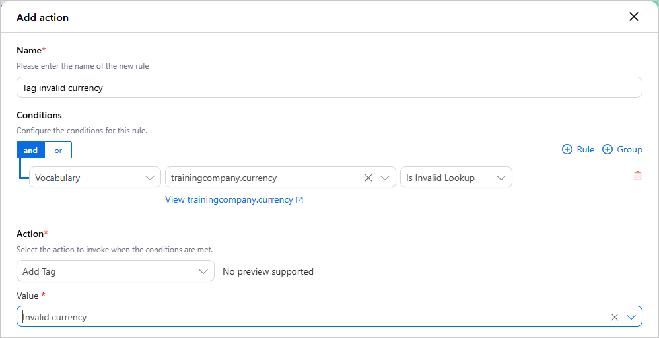
Task: Clear the Invalid currency tag value
Action: coord(615,317)
